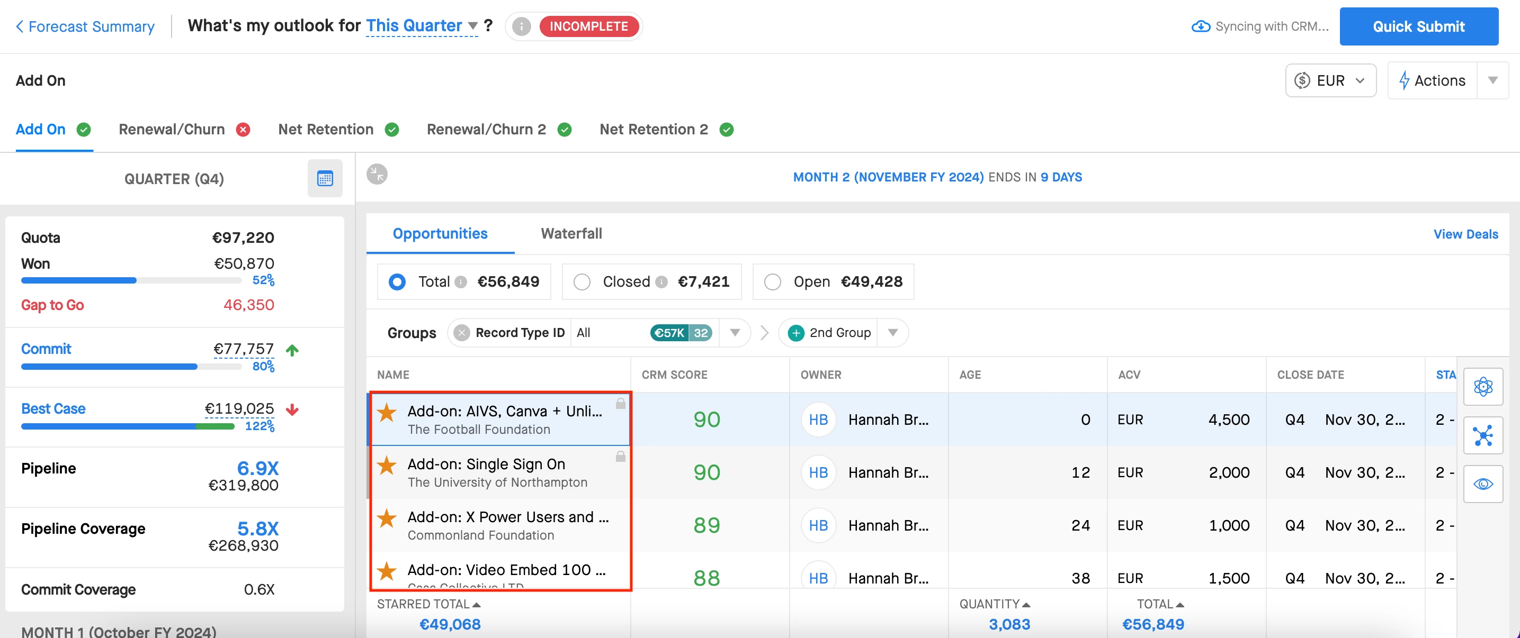The image size is (1520, 638).
Task: Click the Quick Submit button
Action: coord(1418,26)
